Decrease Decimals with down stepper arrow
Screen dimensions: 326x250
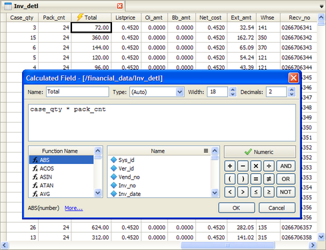pos(291,95)
